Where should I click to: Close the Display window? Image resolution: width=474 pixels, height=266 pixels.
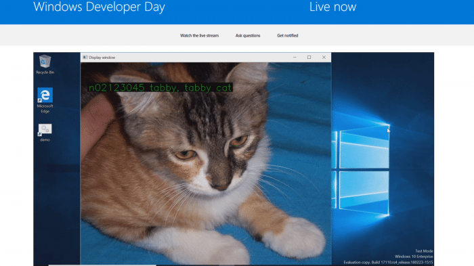[324, 57]
